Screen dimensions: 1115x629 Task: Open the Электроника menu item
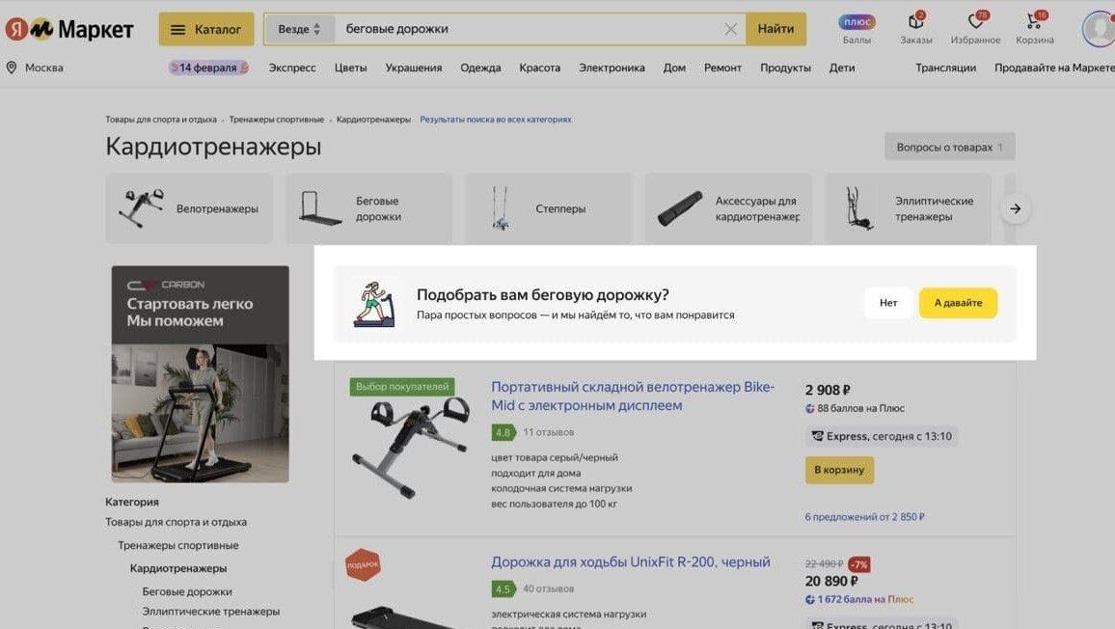[x=612, y=68]
